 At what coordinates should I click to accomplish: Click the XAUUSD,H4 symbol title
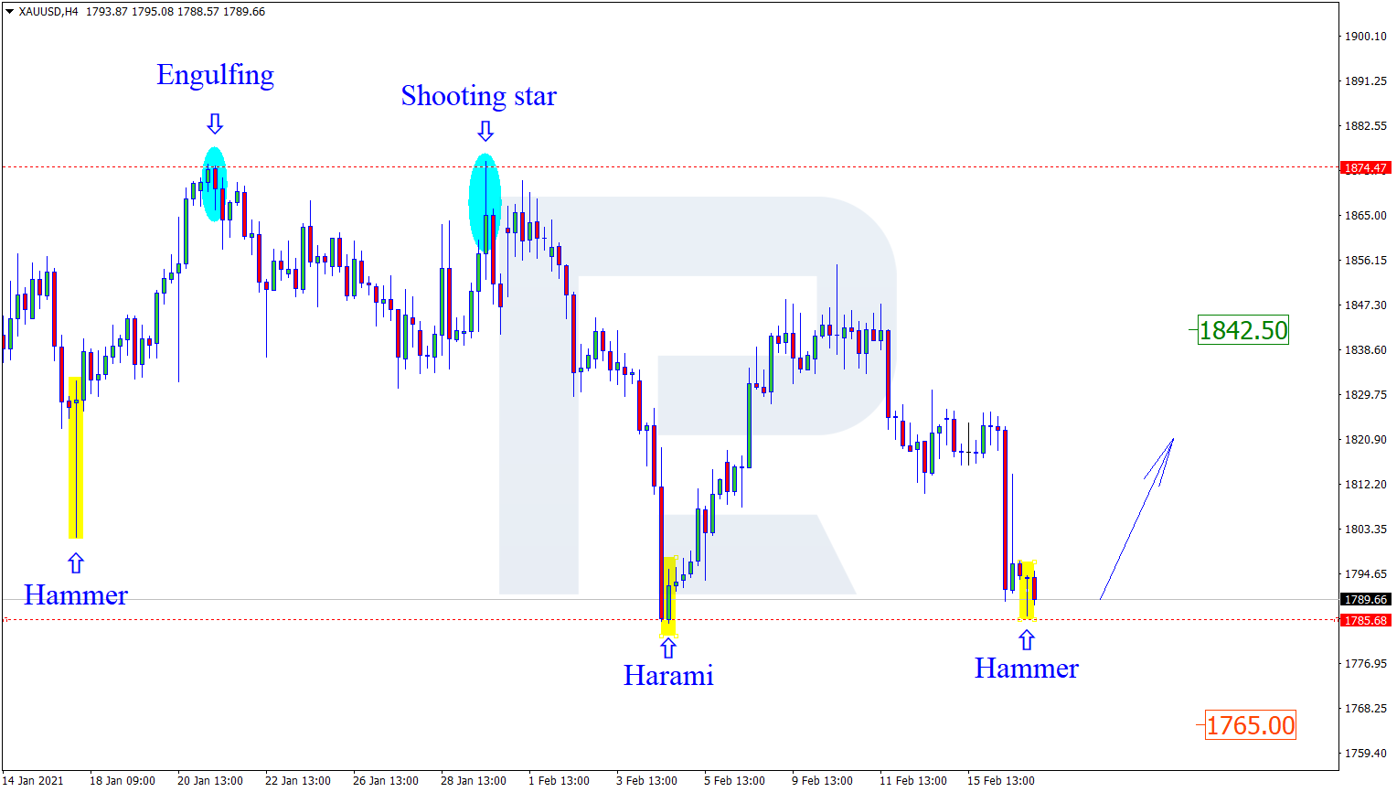coord(48,12)
